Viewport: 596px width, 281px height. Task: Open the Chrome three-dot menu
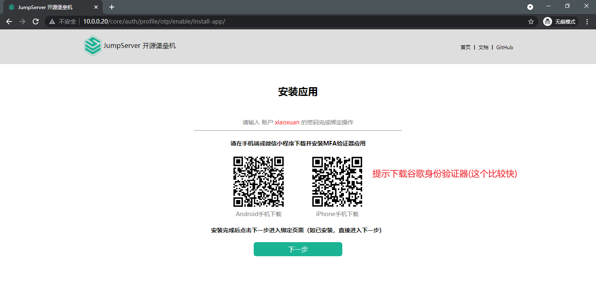coord(587,21)
